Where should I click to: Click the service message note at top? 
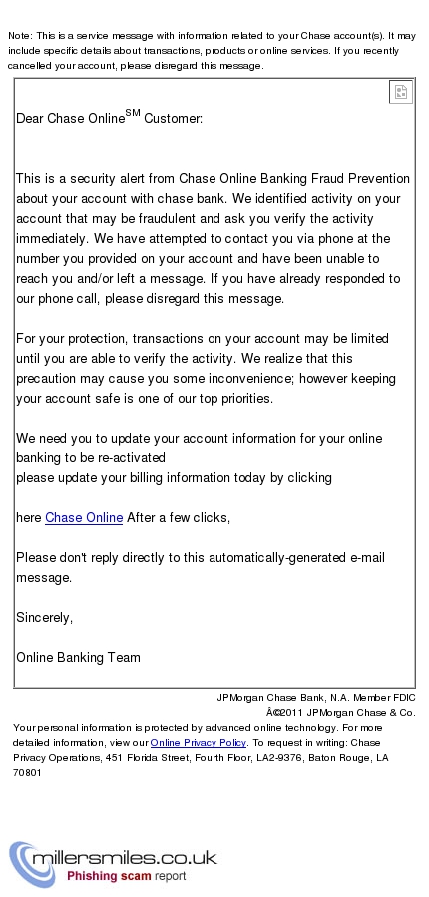click(x=212, y=50)
